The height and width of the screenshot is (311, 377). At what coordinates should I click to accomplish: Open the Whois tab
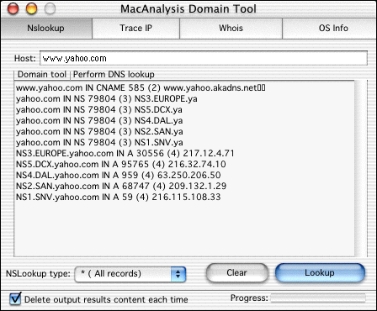pyautogui.click(x=231, y=29)
